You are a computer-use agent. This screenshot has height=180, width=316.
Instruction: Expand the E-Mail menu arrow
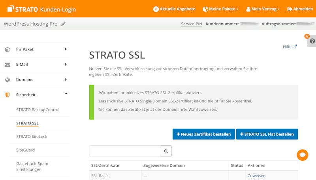66,64
